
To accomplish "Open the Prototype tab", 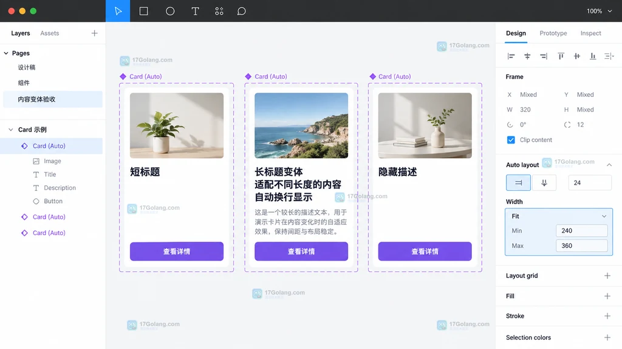I will point(553,33).
